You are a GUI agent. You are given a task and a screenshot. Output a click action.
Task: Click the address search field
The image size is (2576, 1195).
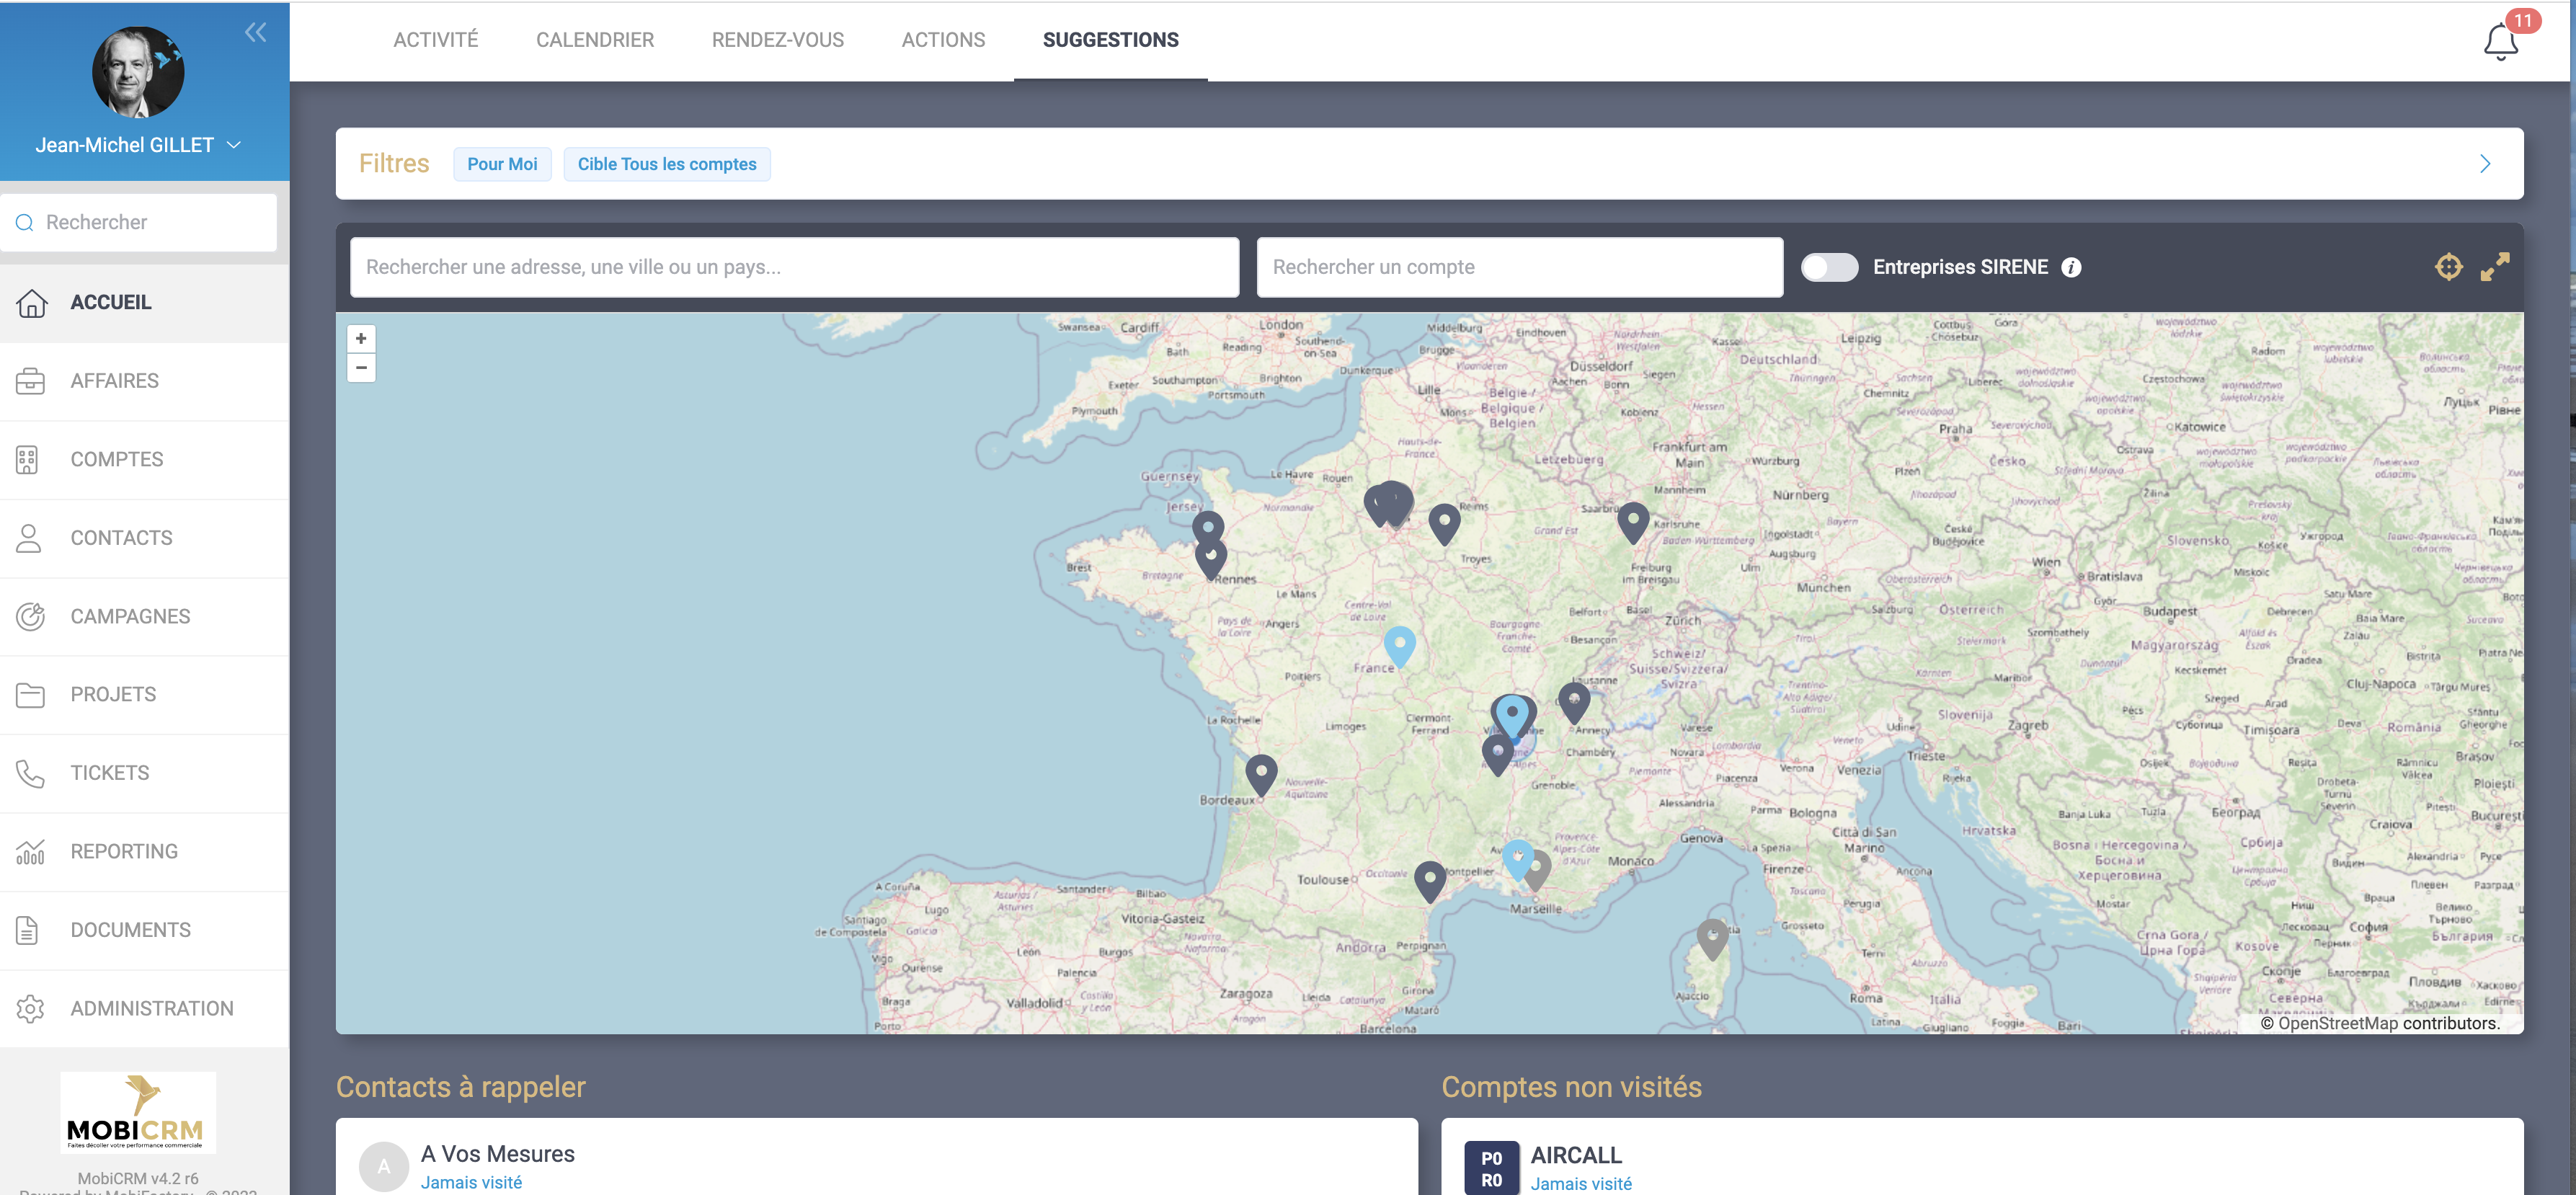[x=794, y=267]
